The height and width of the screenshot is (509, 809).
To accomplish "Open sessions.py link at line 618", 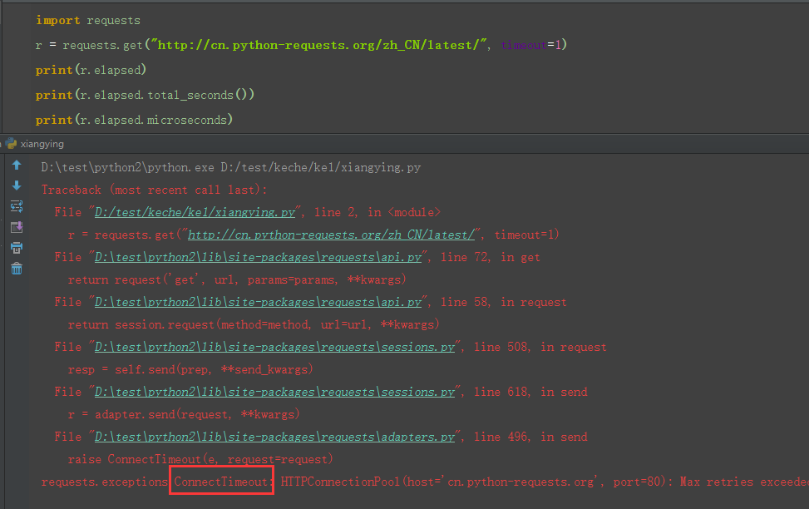I will 275,392.
